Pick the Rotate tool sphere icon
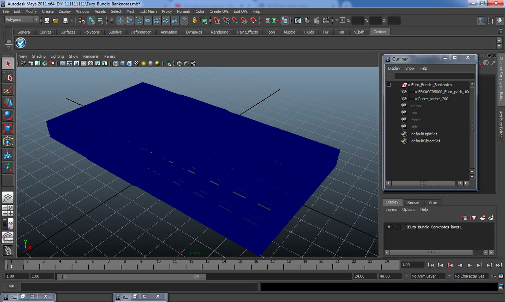The image size is (505, 302). pos(8,115)
